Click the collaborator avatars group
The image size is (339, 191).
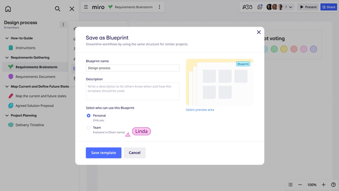tap(275, 7)
